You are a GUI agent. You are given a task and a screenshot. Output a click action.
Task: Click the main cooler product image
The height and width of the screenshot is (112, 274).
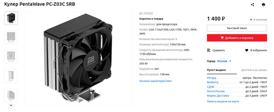tap(78, 58)
